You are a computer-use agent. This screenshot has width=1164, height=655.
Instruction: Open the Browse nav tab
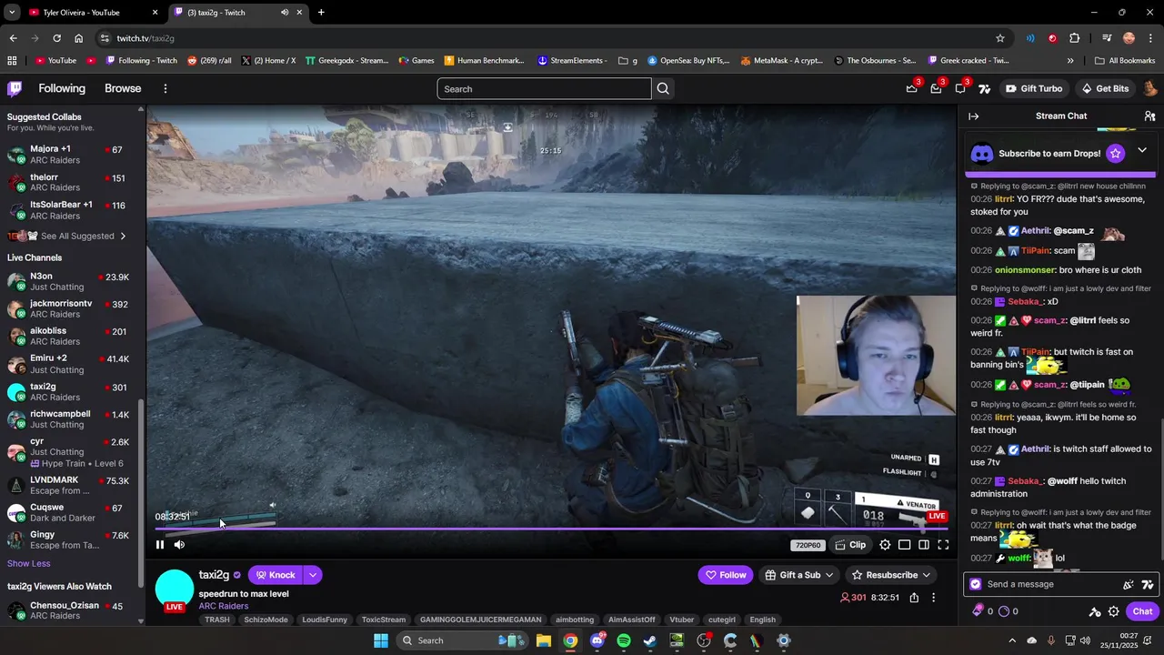point(123,88)
